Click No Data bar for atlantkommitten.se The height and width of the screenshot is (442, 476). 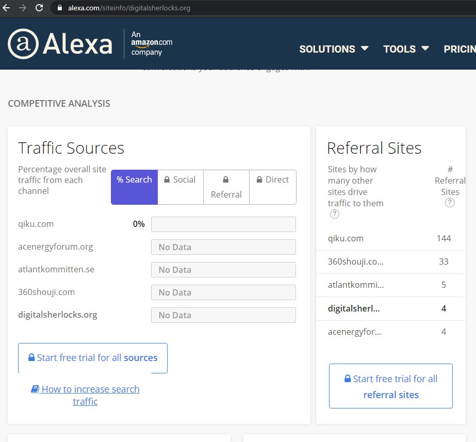[x=223, y=270]
